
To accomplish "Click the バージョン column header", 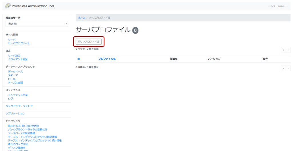I will 214,59.
